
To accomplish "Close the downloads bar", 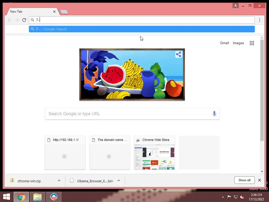I will tap(260, 180).
